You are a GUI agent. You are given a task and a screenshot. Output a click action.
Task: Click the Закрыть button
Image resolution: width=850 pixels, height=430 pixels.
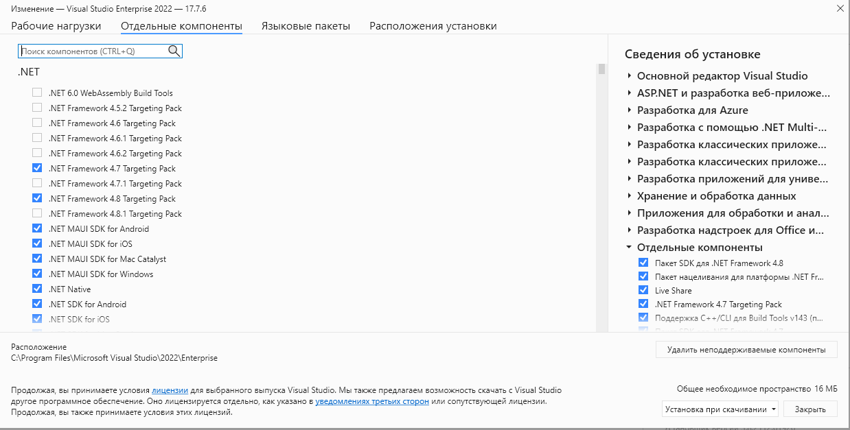pyautogui.click(x=810, y=409)
